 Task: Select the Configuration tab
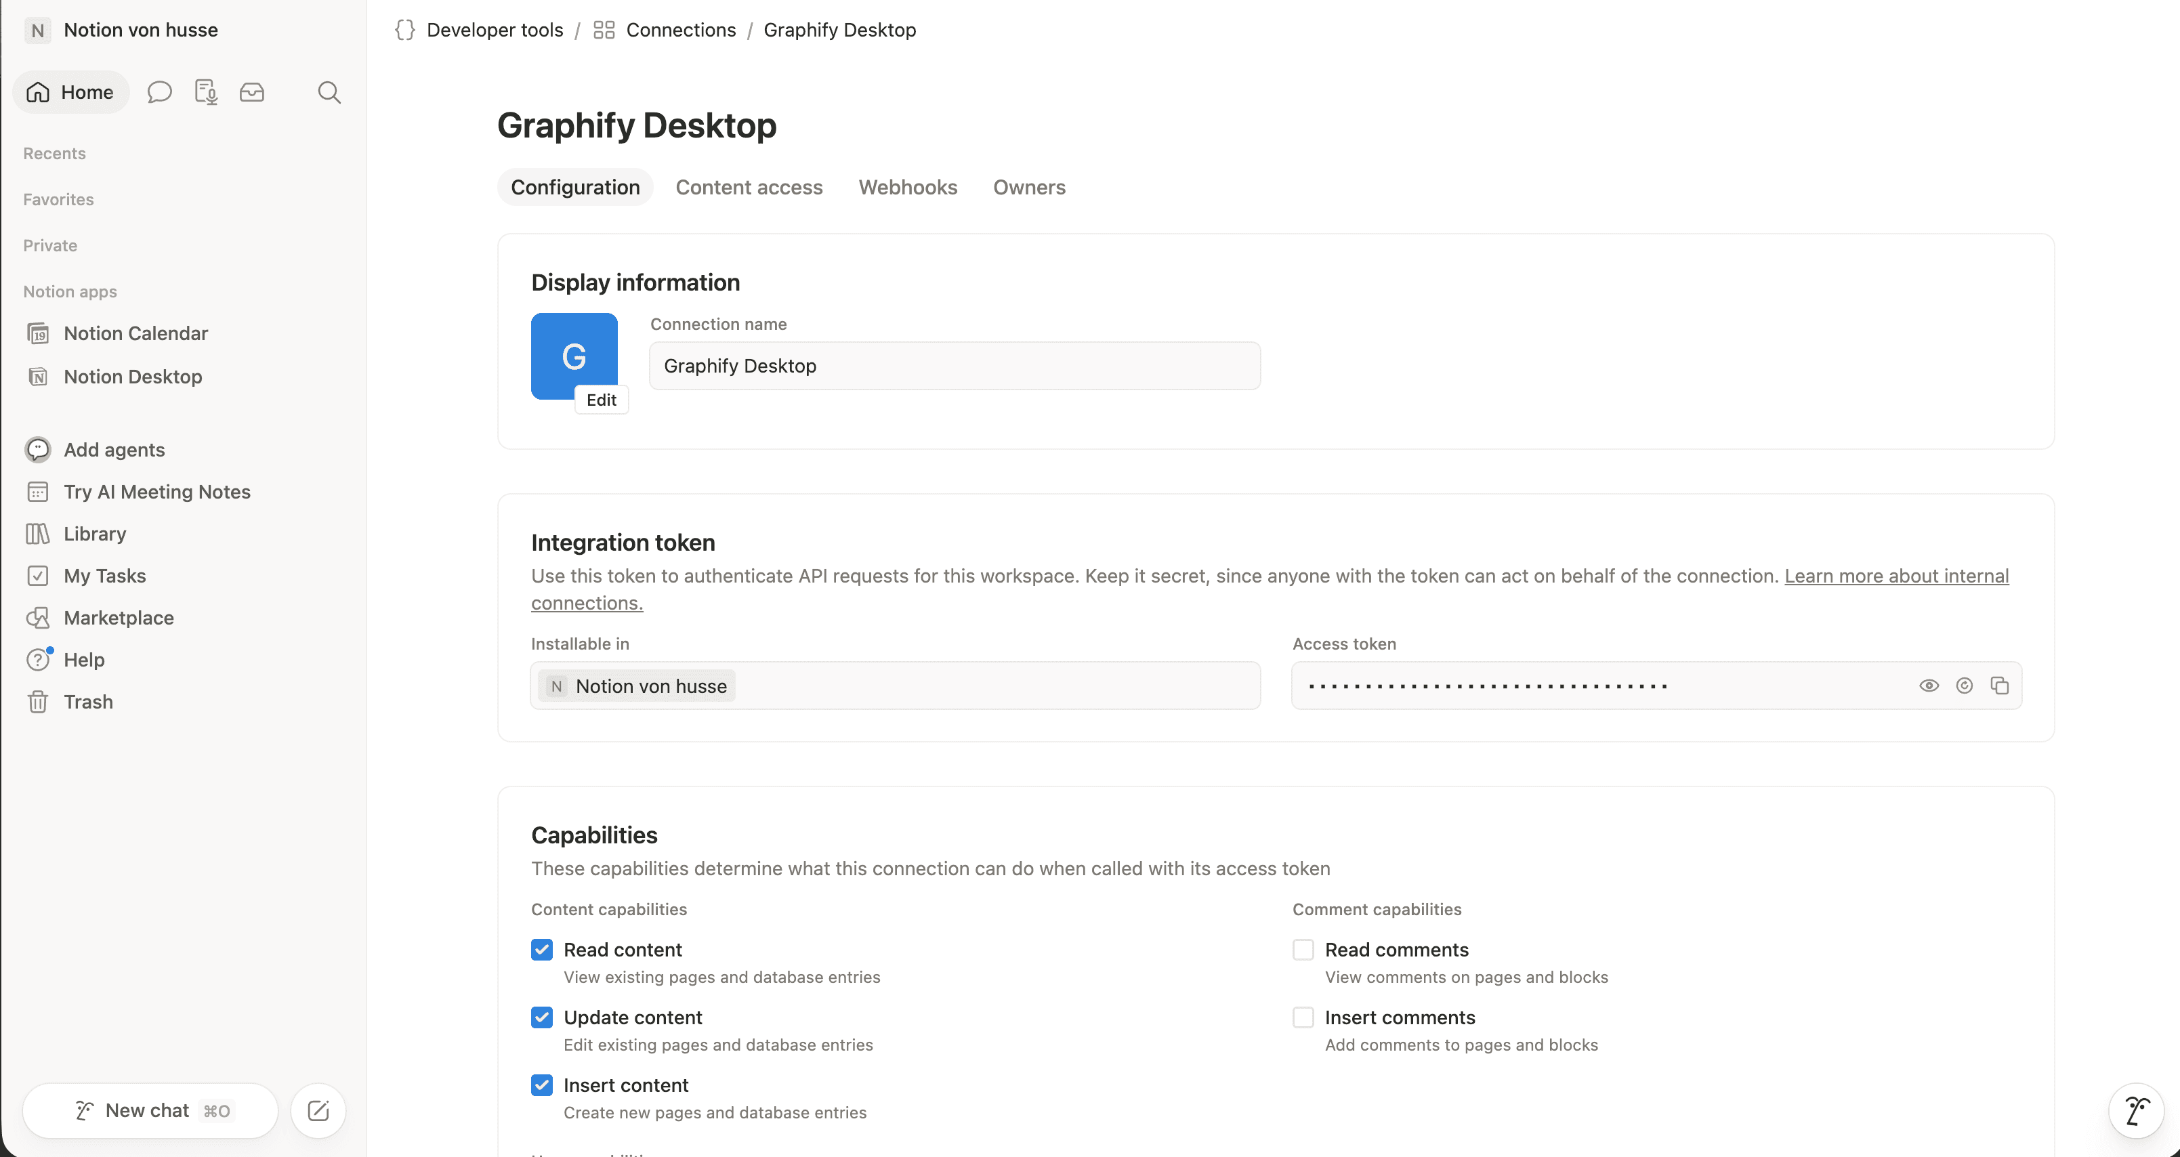[x=575, y=187]
